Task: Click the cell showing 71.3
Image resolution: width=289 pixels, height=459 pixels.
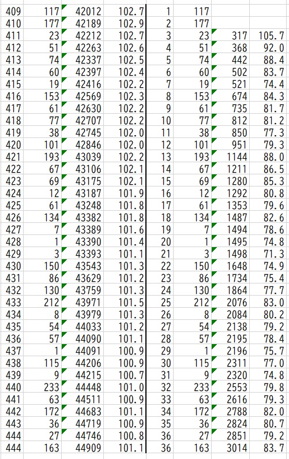Action: pyautogui.click(x=269, y=254)
